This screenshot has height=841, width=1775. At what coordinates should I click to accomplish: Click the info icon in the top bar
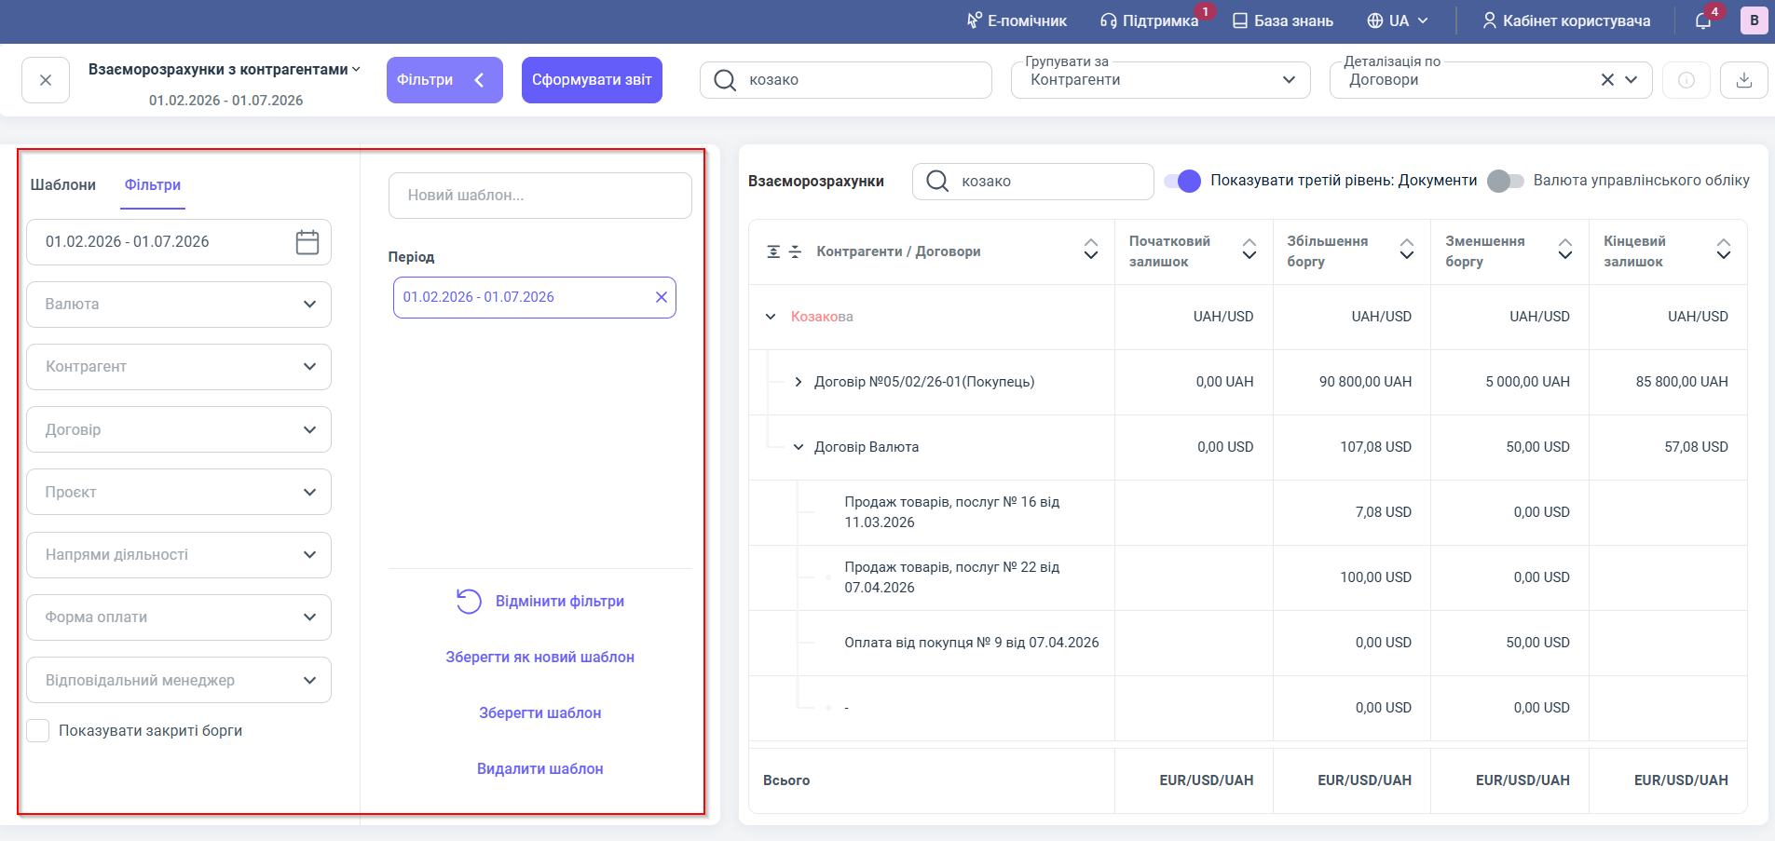(x=1686, y=80)
